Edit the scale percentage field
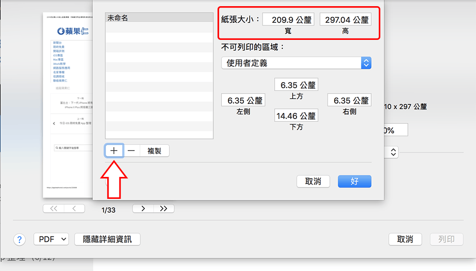The image size is (476, 271). pyautogui.click(x=396, y=130)
